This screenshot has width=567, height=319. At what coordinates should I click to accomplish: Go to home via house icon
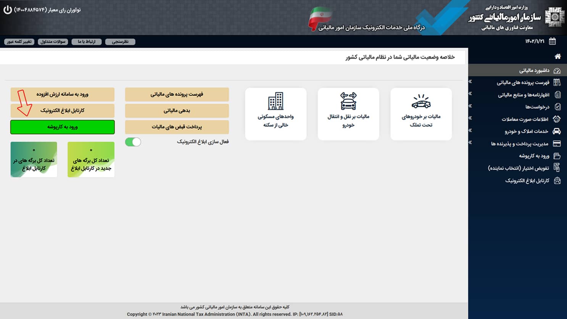(x=557, y=56)
